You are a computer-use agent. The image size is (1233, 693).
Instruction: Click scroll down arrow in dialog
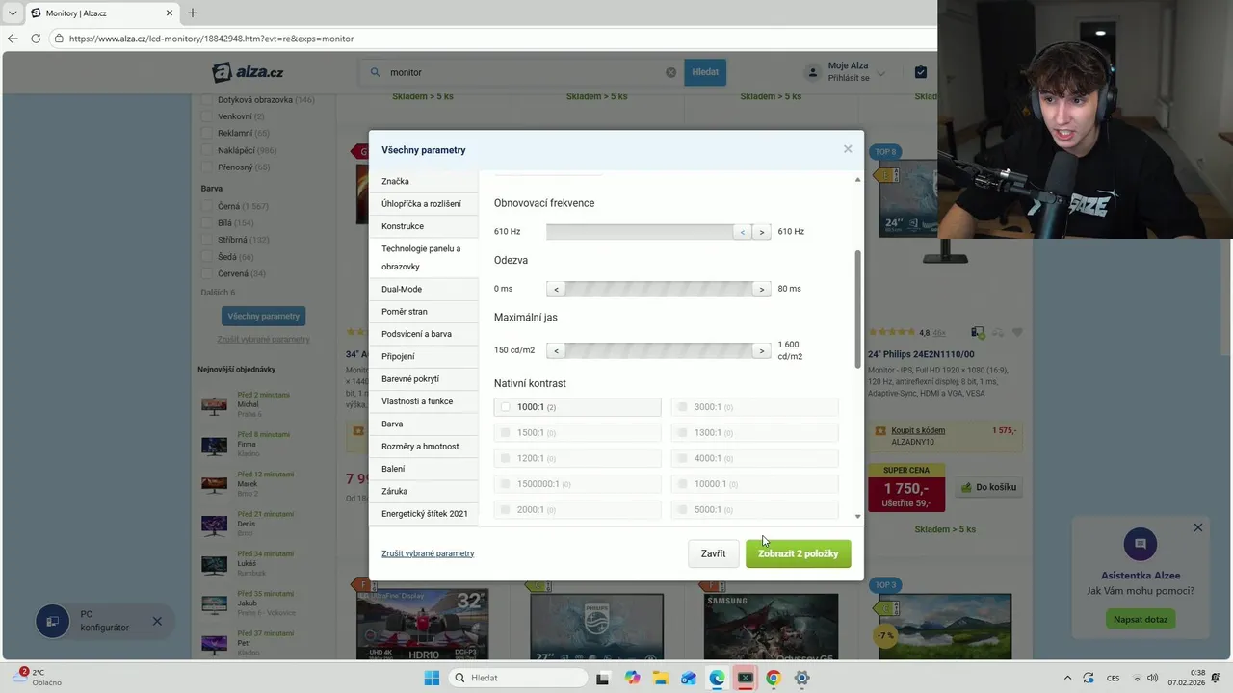coord(857,517)
